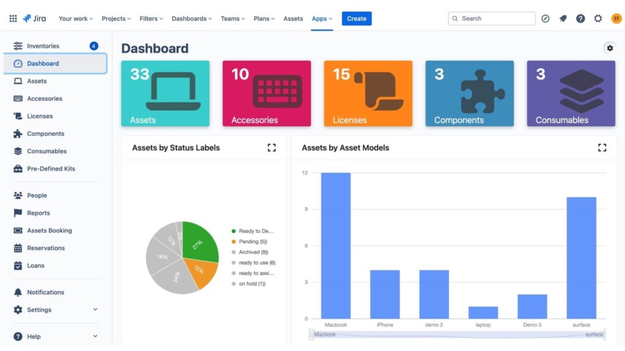Screen dimensions: 625x351
Task: Expand the Help sidebar section
Action: pyautogui.click(x=35, y=336)
